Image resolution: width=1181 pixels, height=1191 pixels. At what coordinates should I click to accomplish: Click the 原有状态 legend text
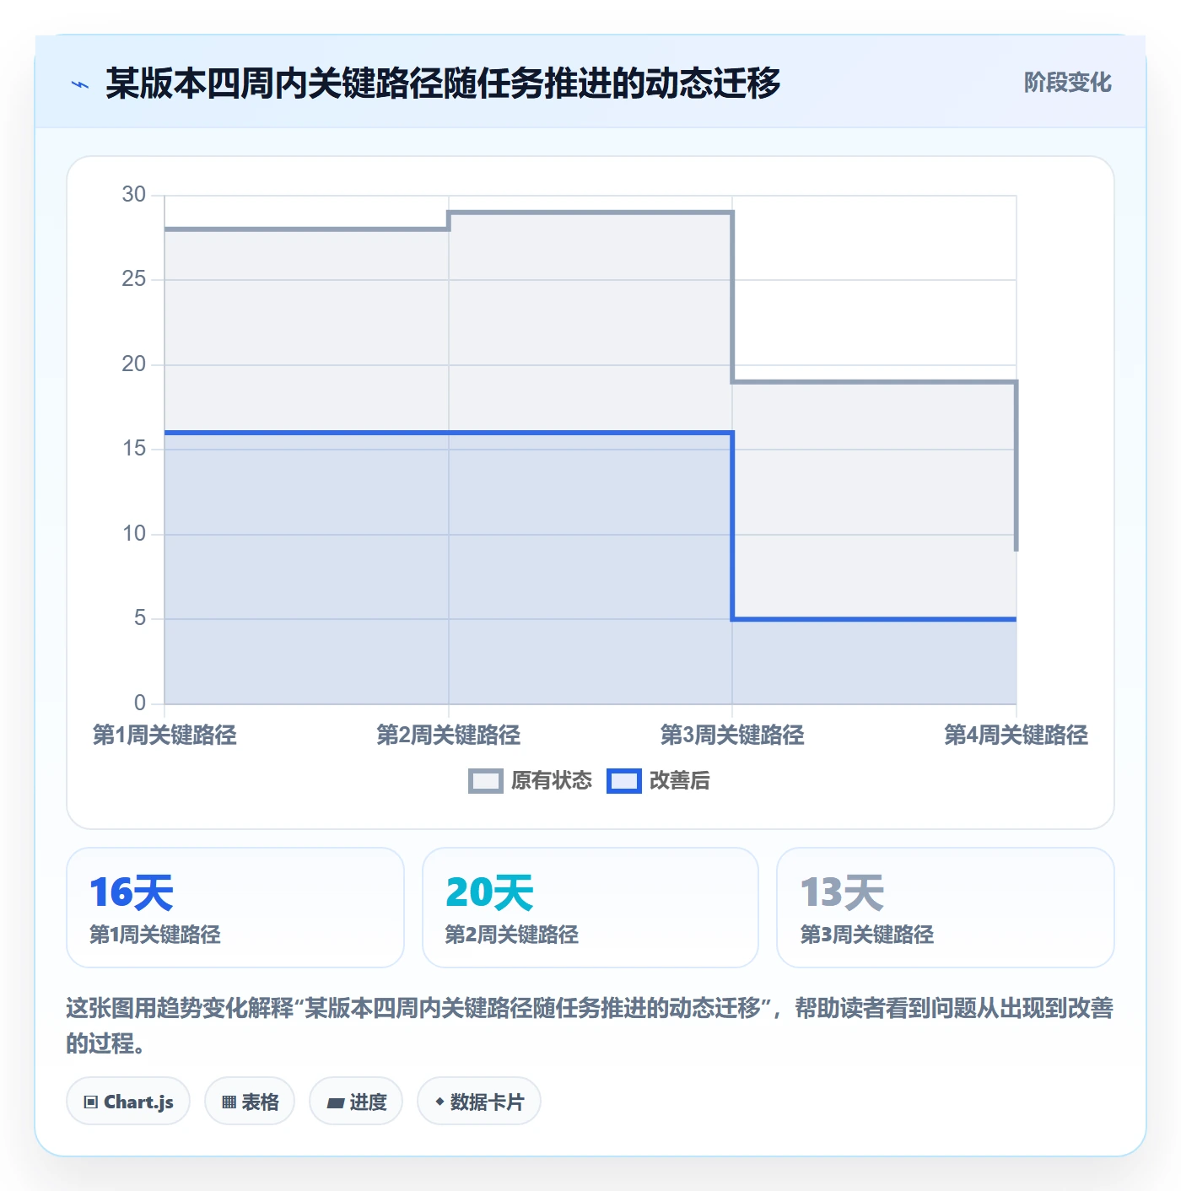[552, 781]
